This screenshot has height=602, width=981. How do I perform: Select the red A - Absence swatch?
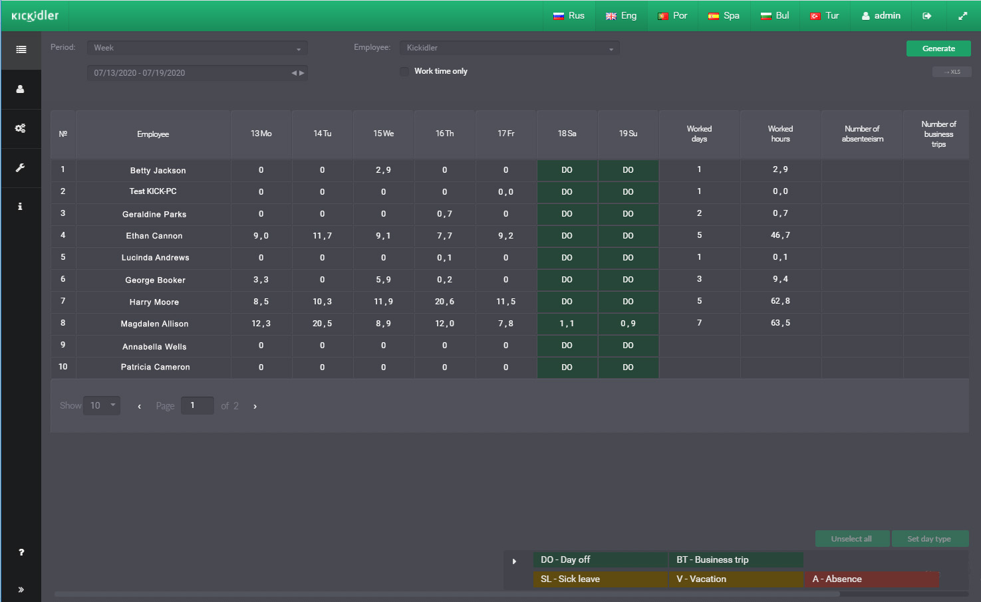pyautogui.click(x=871, y=579)
